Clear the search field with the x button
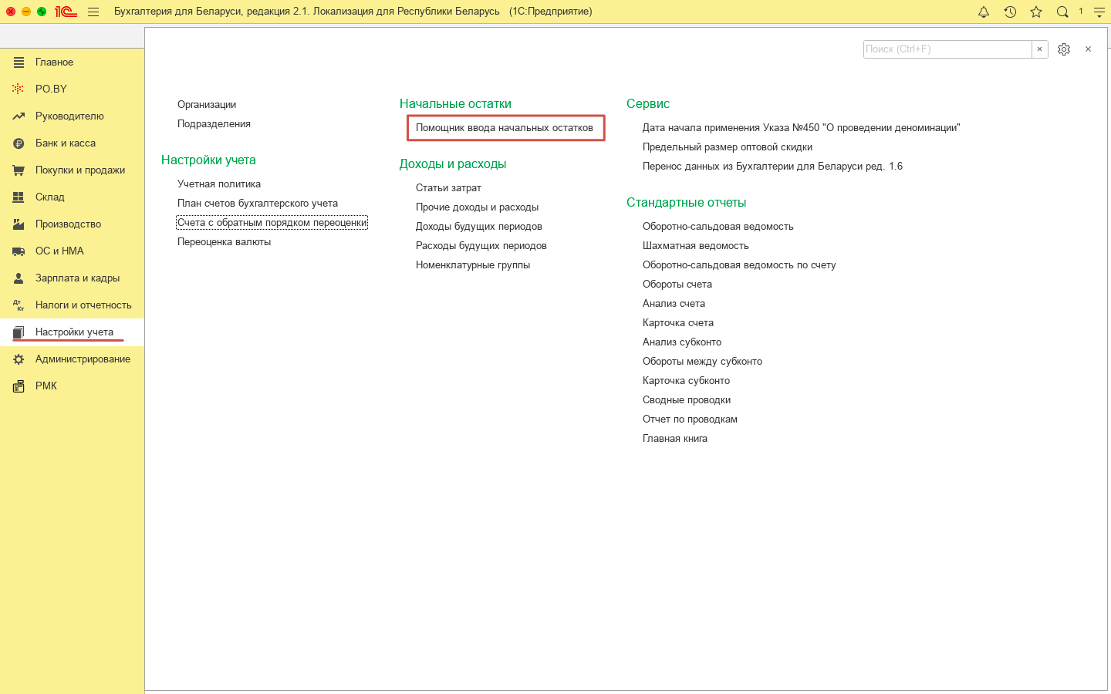This screenshot has height=694, width=1111. point(1039,49)
